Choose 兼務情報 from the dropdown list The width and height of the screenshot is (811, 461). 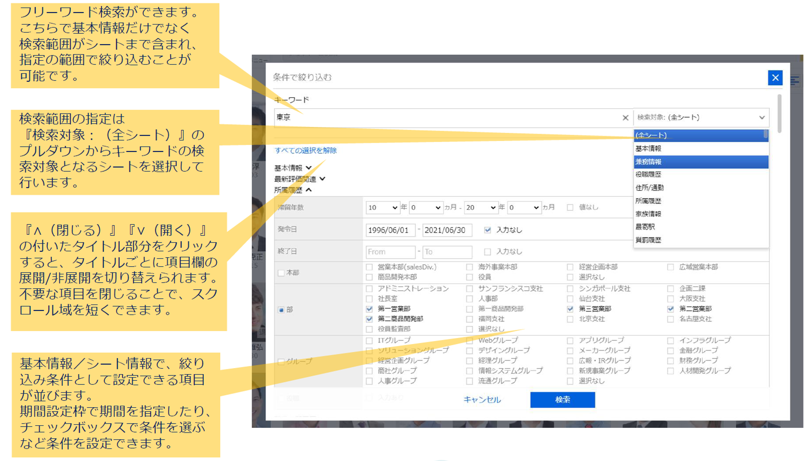[x=701, y=162]
